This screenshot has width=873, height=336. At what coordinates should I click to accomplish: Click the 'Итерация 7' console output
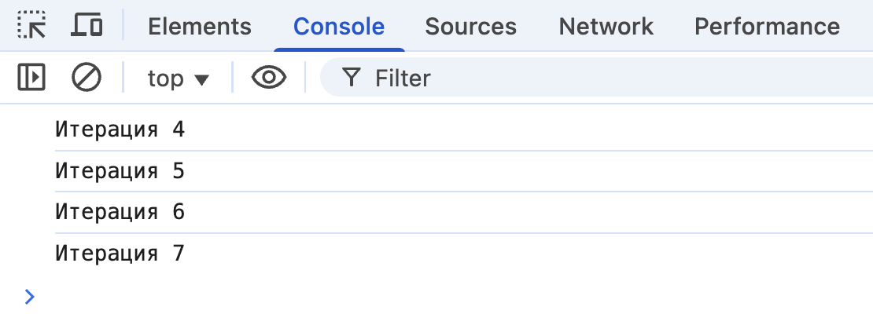coord(120,254)
